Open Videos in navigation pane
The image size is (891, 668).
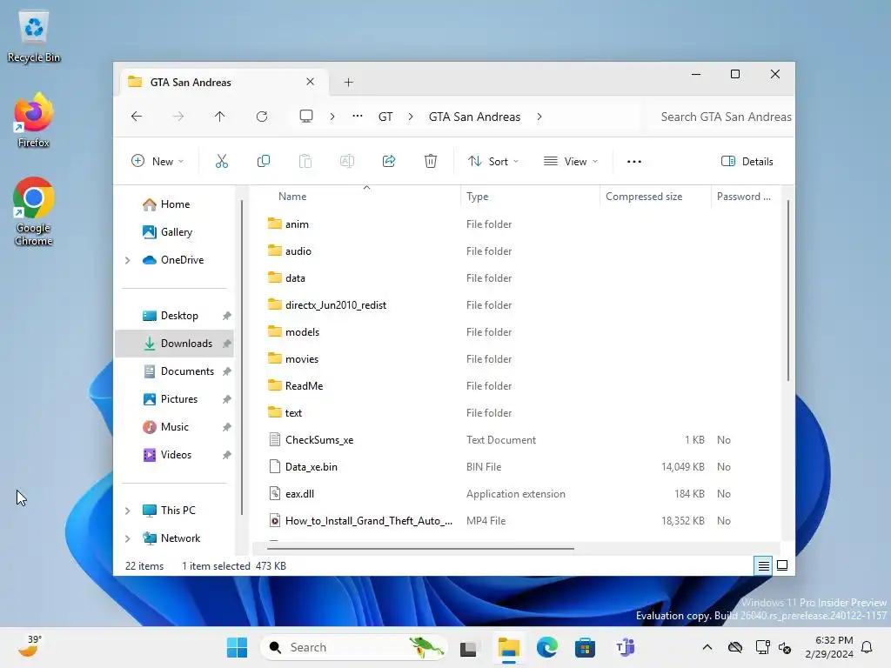tap(176, 455)
